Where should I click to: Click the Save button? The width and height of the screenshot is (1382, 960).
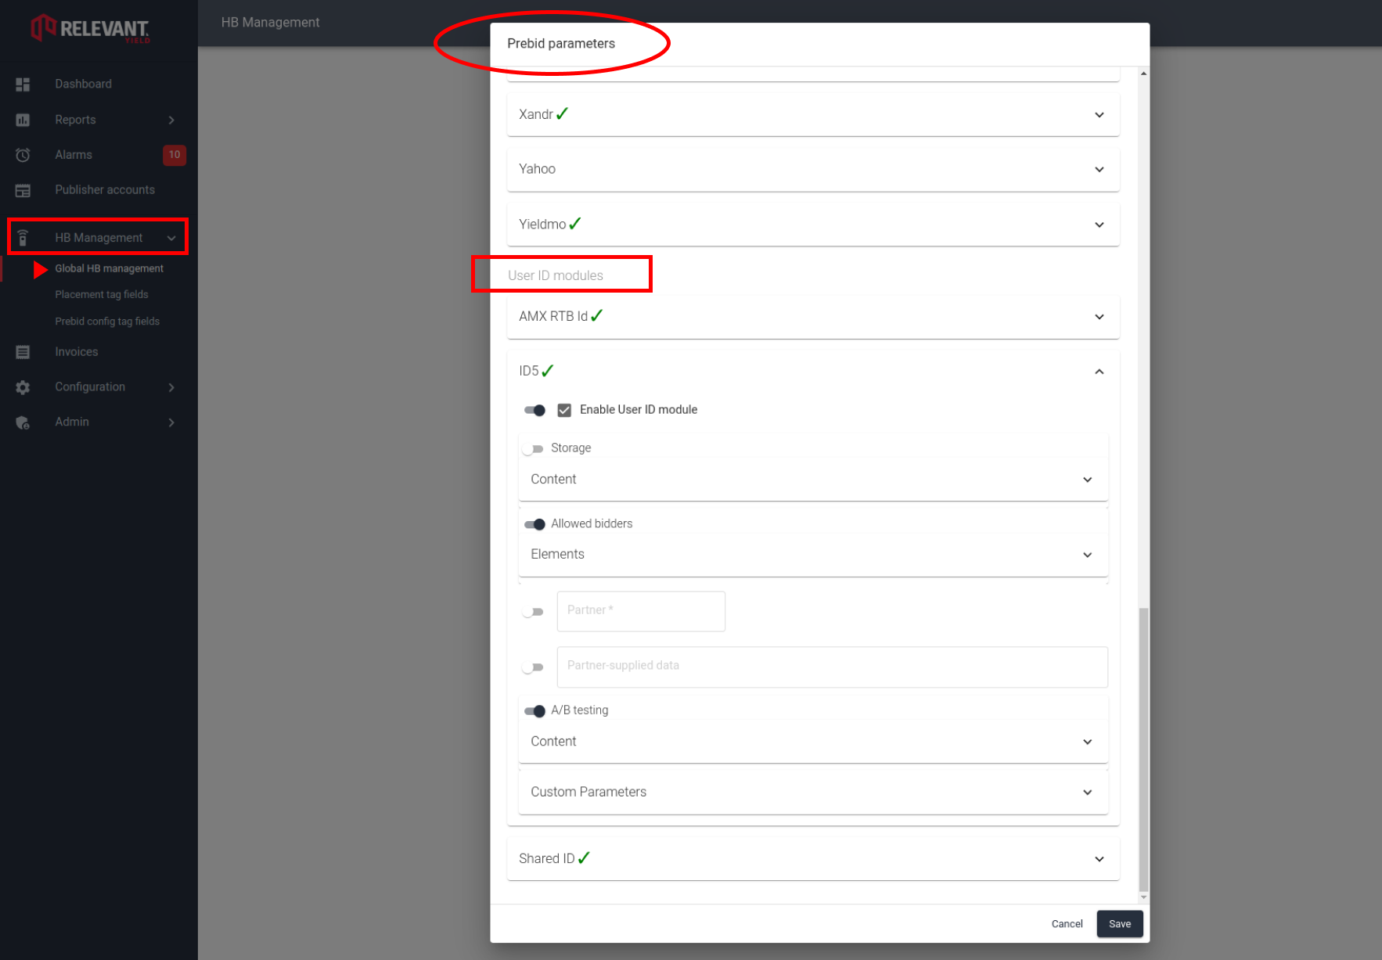1120,924
